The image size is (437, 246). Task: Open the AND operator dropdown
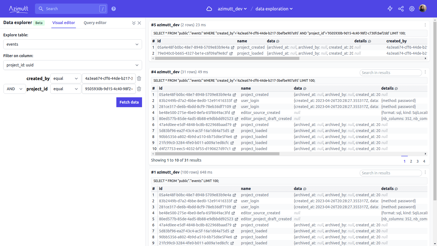pyautogui.click(x=14, y=89)
